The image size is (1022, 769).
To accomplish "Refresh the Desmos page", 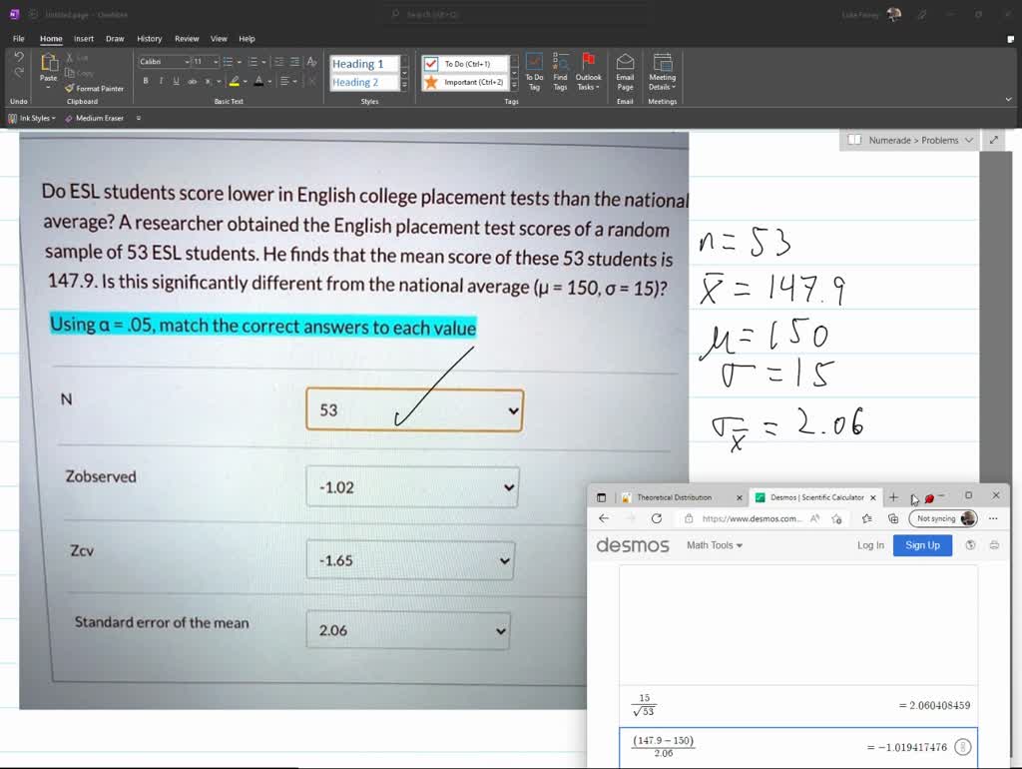I will (657, 518).
